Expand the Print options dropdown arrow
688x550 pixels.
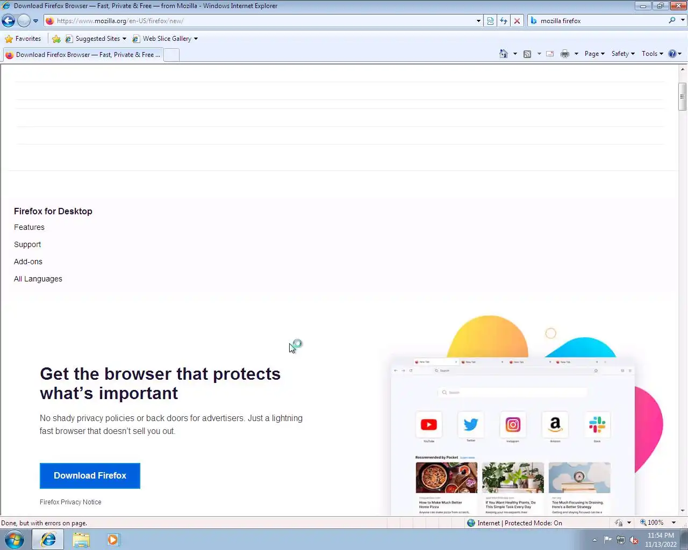576,54
